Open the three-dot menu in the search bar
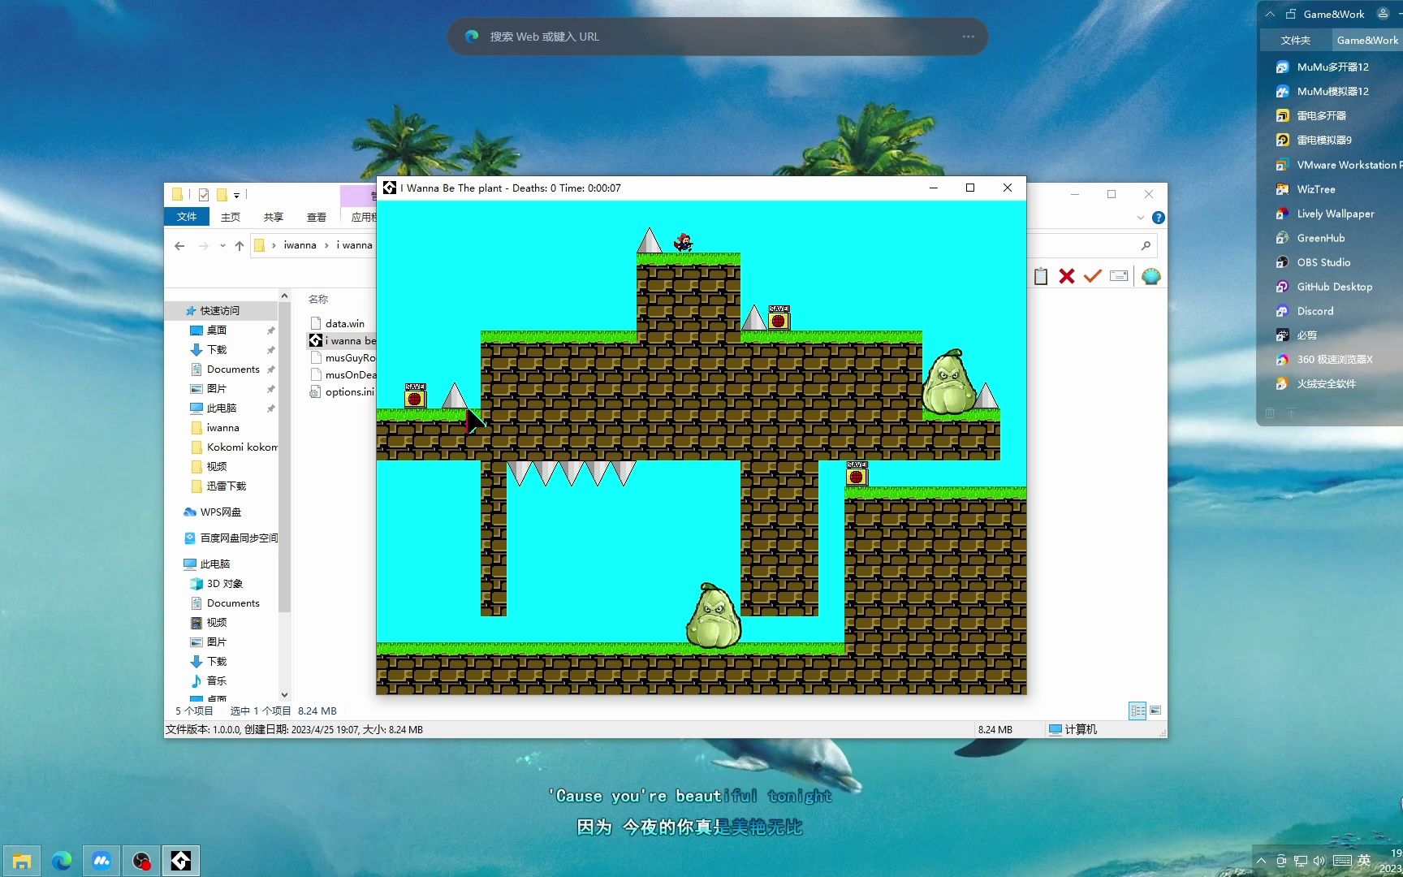Screen dimensions: 1403x877 pyautogui.click(x=968, y=37)
